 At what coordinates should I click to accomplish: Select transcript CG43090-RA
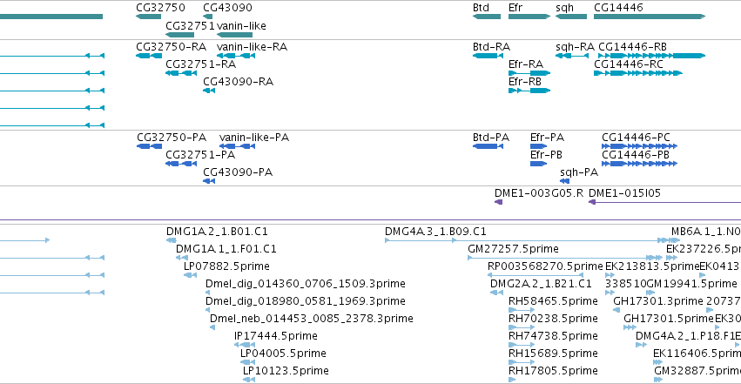[209, 91]
